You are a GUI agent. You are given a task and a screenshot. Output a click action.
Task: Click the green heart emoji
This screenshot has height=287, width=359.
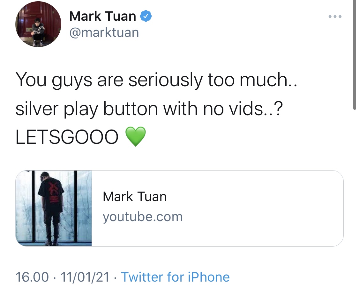point(136,136)
